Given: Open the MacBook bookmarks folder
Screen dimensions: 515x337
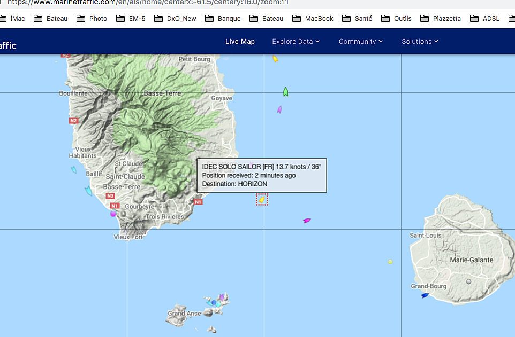Looking at the screenshot, I should coord(313,18).
